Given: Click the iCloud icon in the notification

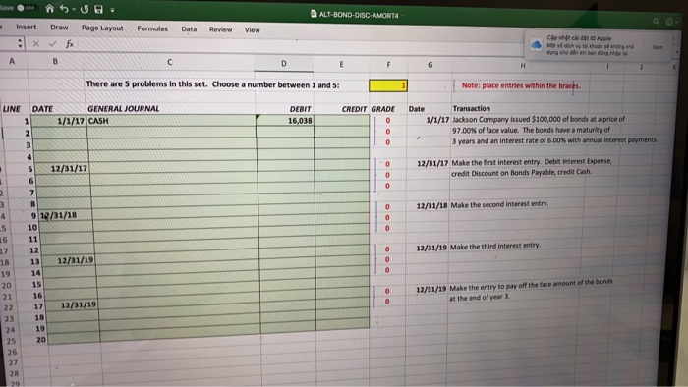Looking at the screenshot, I should pyautogui.click(x=536, y=45).
